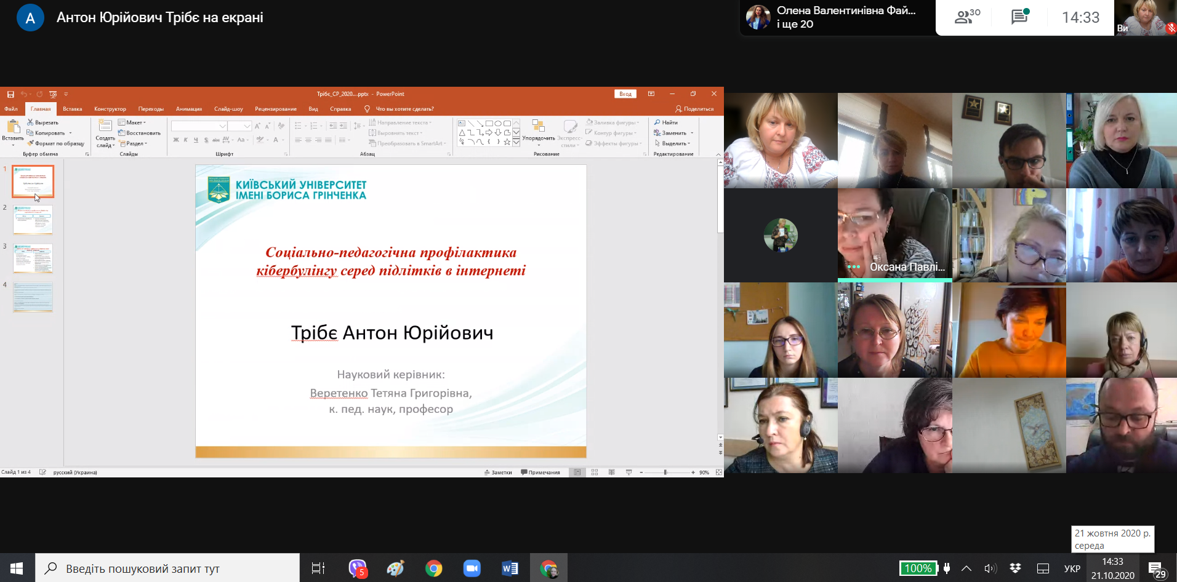
Task: Switch to the Вставка ribbon tab
Action: [72, 109]
